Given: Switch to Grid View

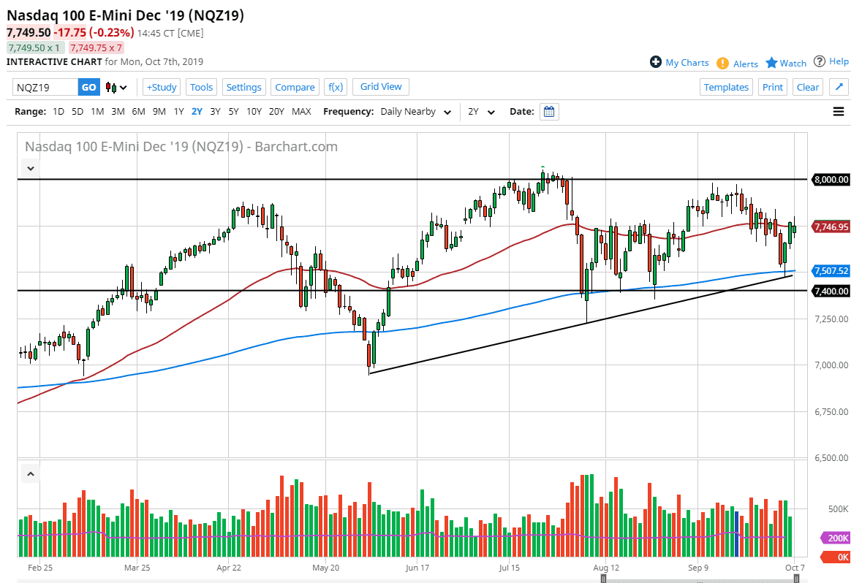Looking at the screenshot, I should tap(380, 86).
